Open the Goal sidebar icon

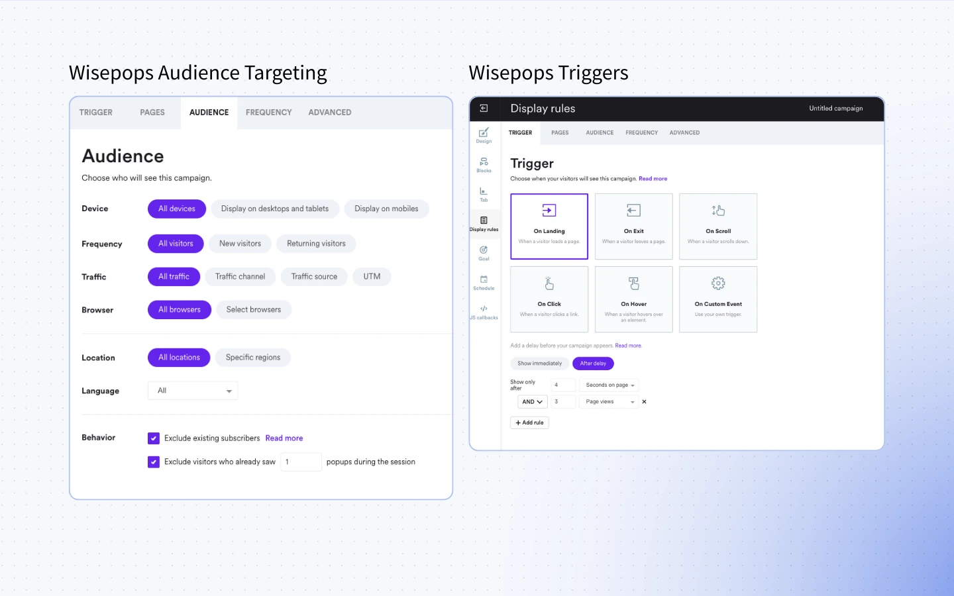(484, 253)
